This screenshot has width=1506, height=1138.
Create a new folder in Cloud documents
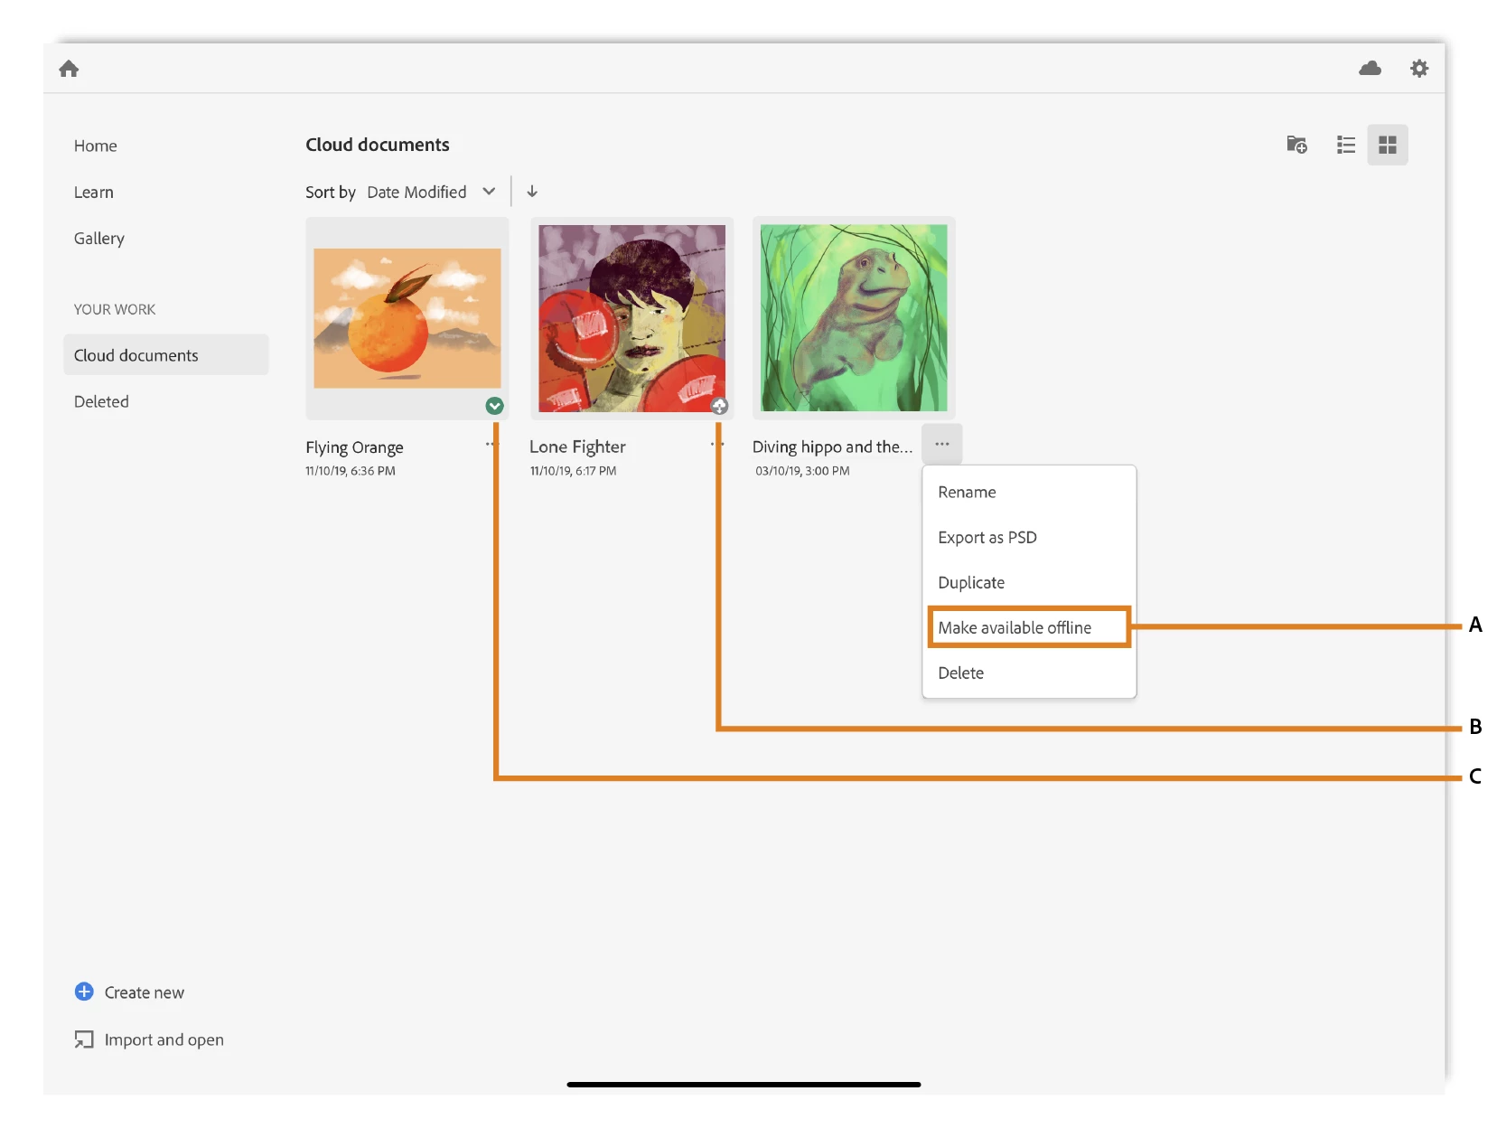tap(1296, 145)
